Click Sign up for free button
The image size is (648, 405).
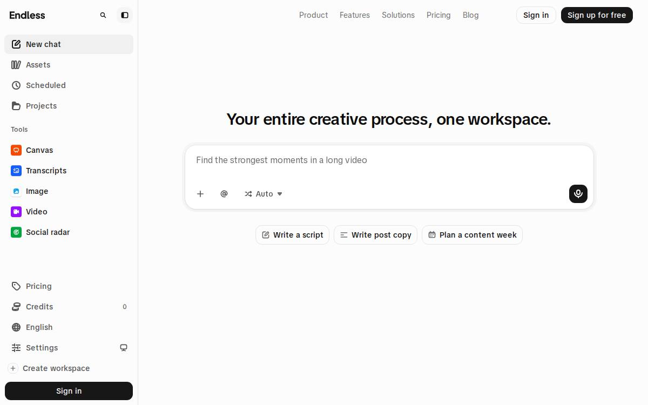(x=597, y=15)
